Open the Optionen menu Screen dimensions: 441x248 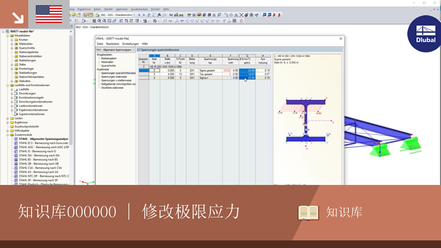(x=122, y=9)
